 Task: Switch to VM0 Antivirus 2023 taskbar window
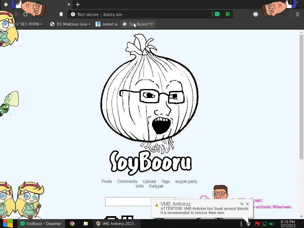click(116, 224)
